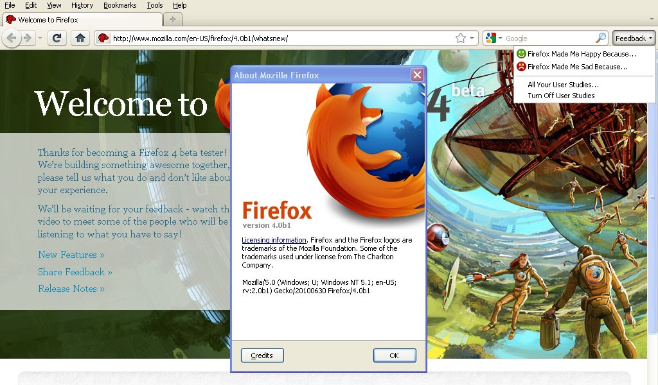The width and height of the screenshot is (658, 385).
Task: Click the Mozilla/5.0 user agent string text
Action: coord(319,287)
